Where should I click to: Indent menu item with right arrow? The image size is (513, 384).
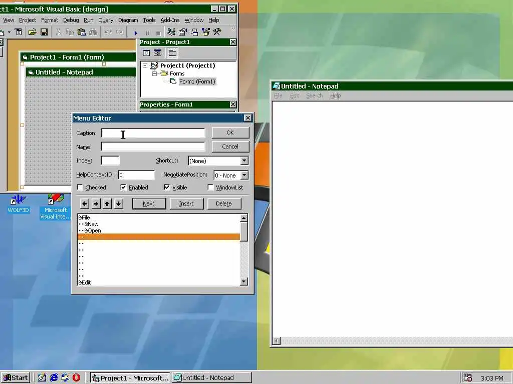coord(96,204)
